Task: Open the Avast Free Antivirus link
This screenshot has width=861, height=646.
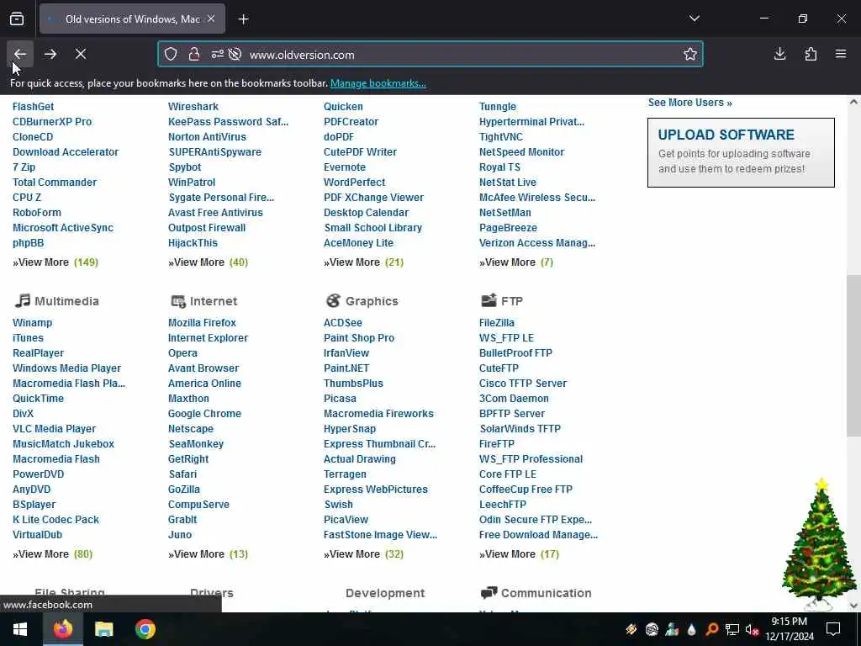Action: tap(215, 213)
